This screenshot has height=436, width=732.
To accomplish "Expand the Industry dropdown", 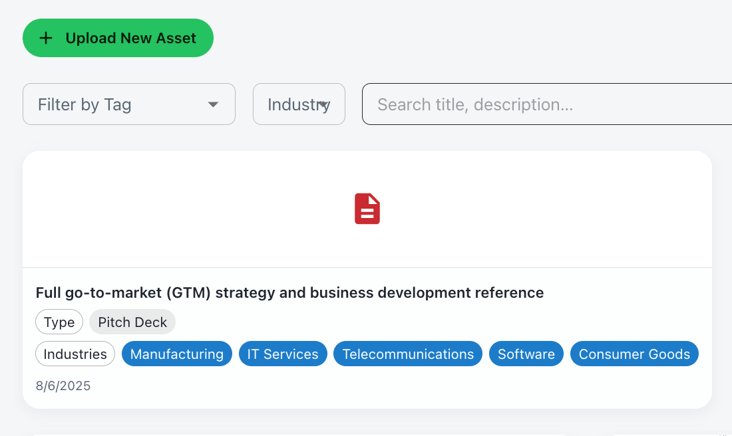I will [x=298, y=104].
